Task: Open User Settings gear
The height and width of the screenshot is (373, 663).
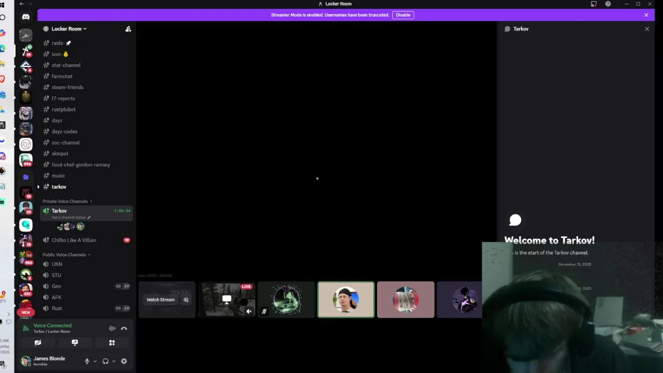Action: tap(124, 361)
